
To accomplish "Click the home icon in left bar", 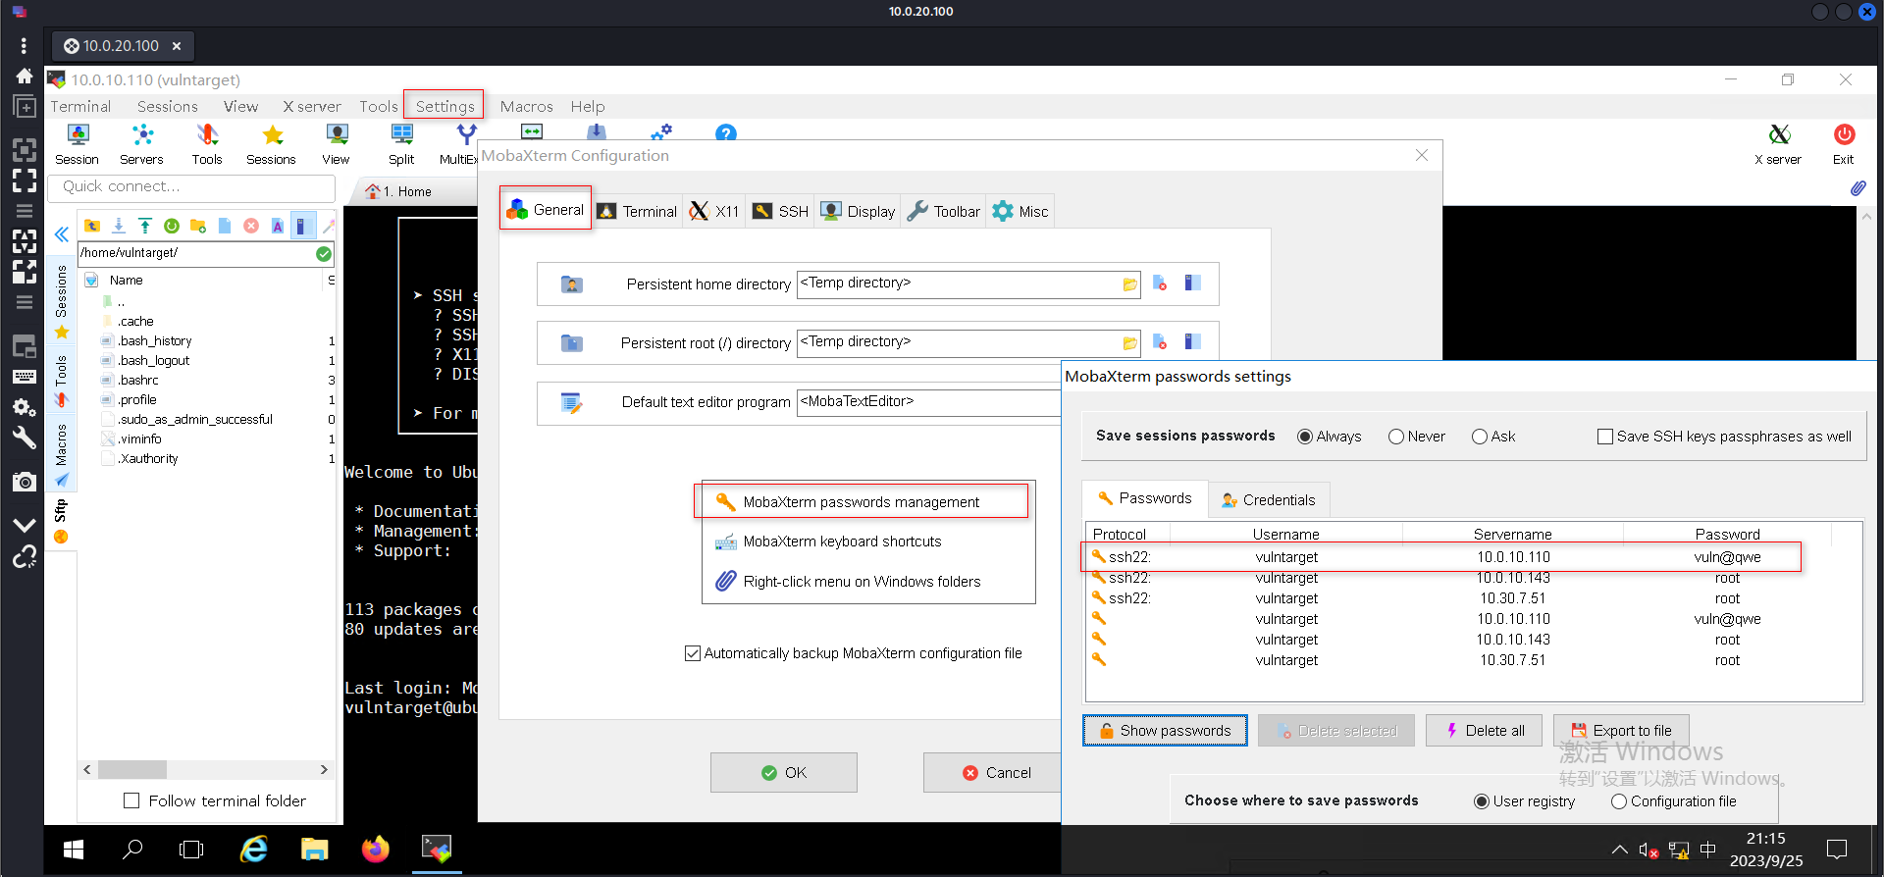I will (x=25, y=76).
